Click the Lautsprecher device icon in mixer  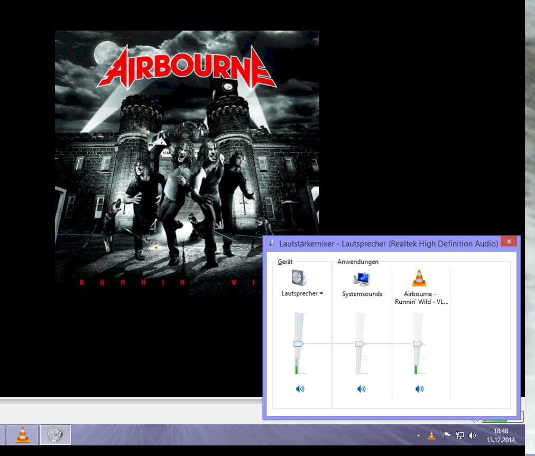point(299,277)
